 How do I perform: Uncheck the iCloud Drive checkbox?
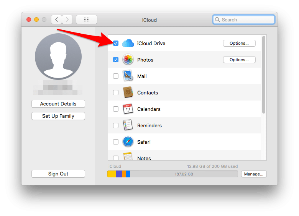pyautogui.click(x=115, y=43)
